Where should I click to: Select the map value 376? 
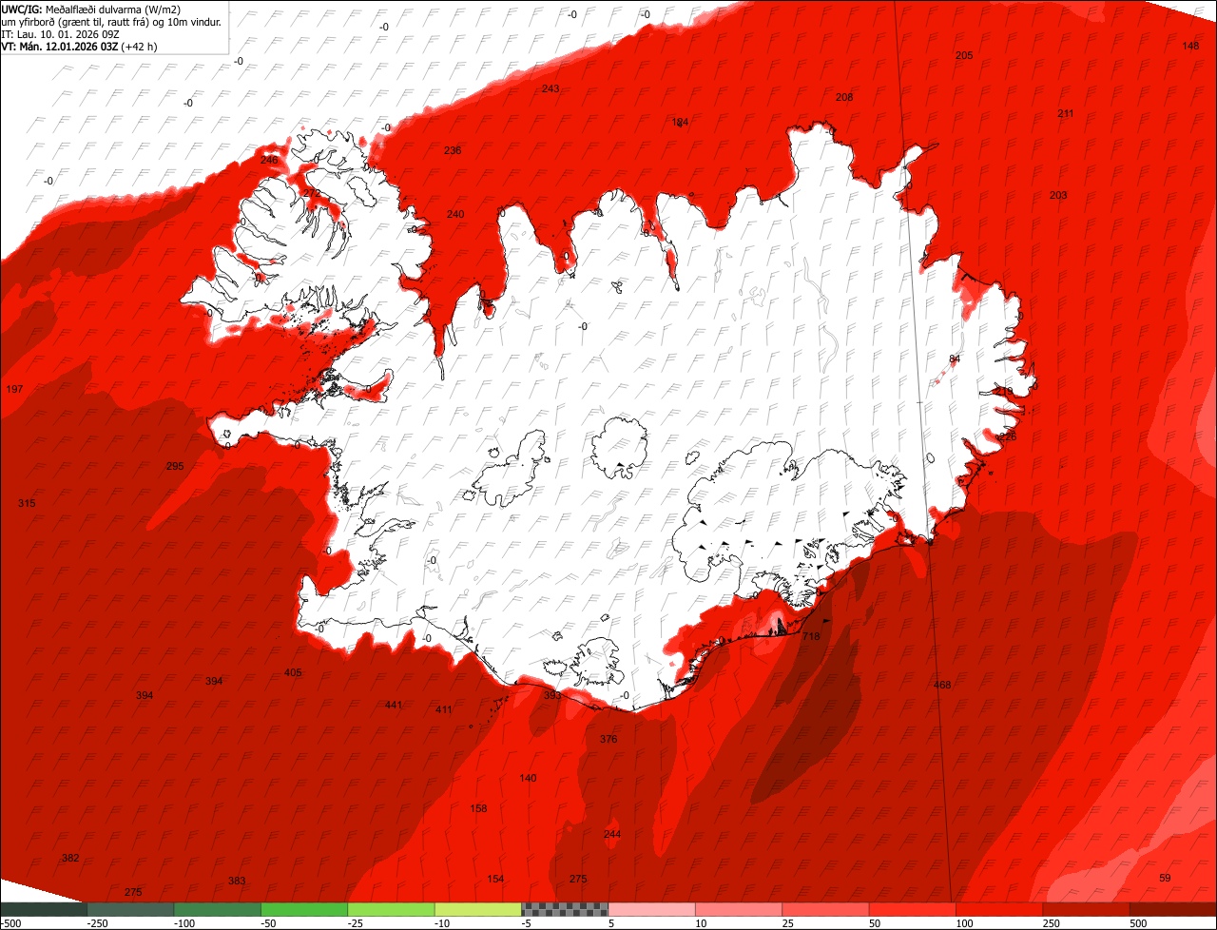(x=608, y=739)
